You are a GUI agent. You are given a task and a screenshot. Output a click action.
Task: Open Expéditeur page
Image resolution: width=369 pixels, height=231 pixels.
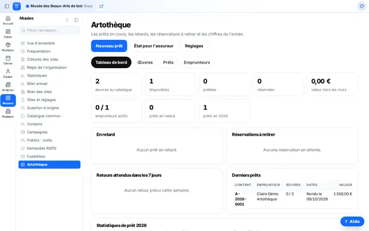[x=50, y=157]
